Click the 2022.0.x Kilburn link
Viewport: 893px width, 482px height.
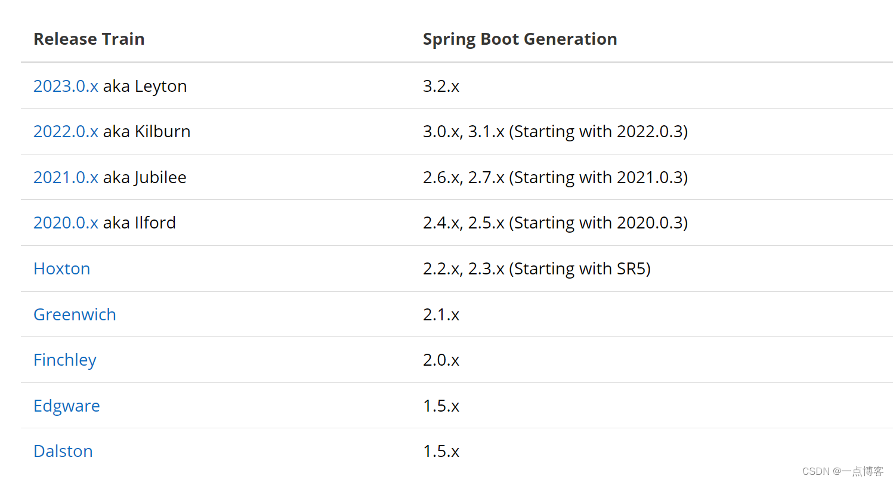66,131
